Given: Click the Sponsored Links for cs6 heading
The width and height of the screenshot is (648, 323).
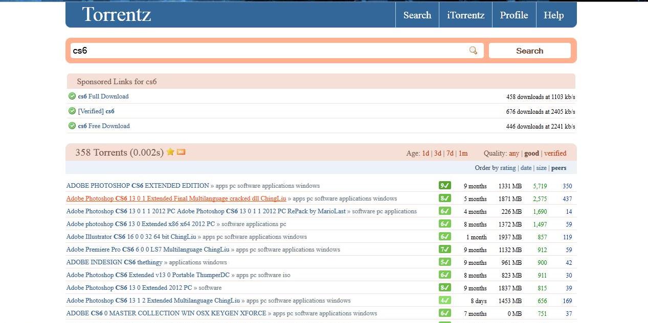Looking at the screenshot, I should (x=117, y=82).
